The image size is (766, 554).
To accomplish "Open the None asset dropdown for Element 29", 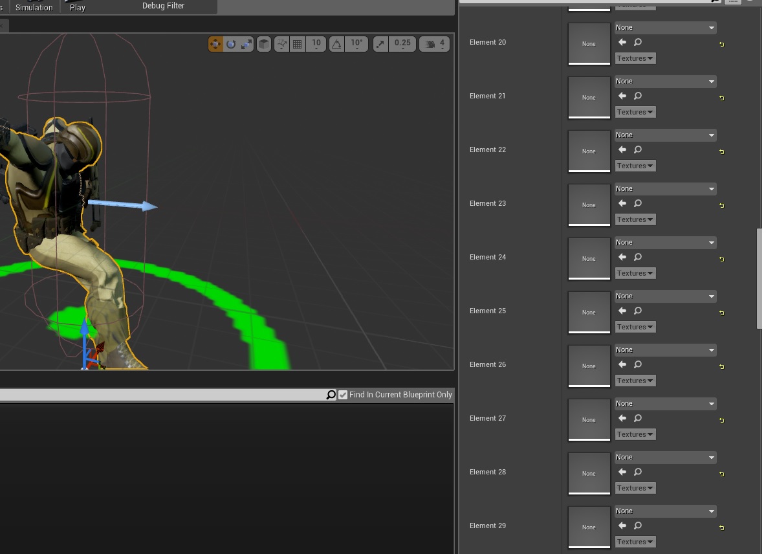I will click(x=665, y=511).
